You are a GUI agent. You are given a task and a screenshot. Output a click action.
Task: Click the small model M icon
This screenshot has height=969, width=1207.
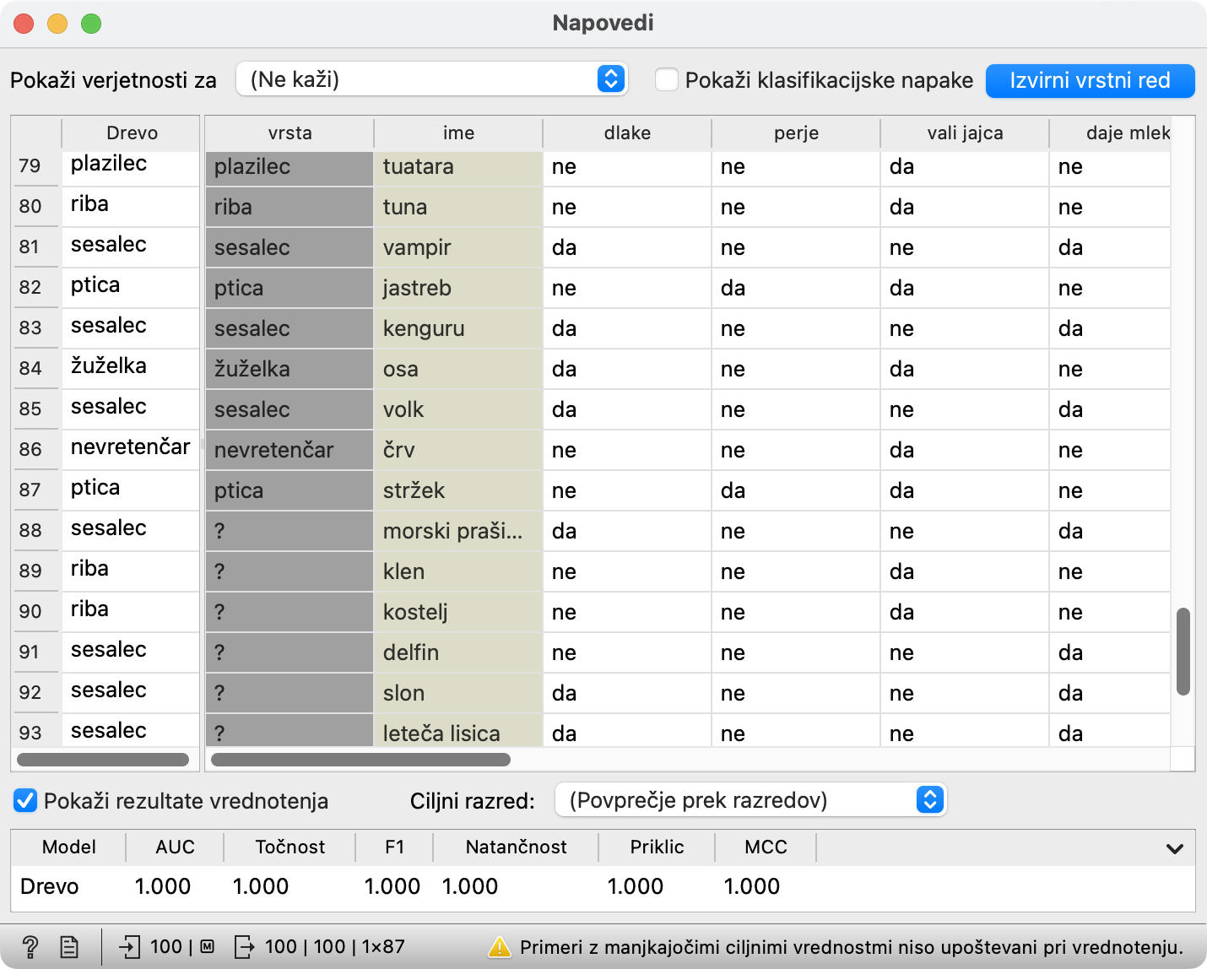pyautogui.click(x=207, y=947)
